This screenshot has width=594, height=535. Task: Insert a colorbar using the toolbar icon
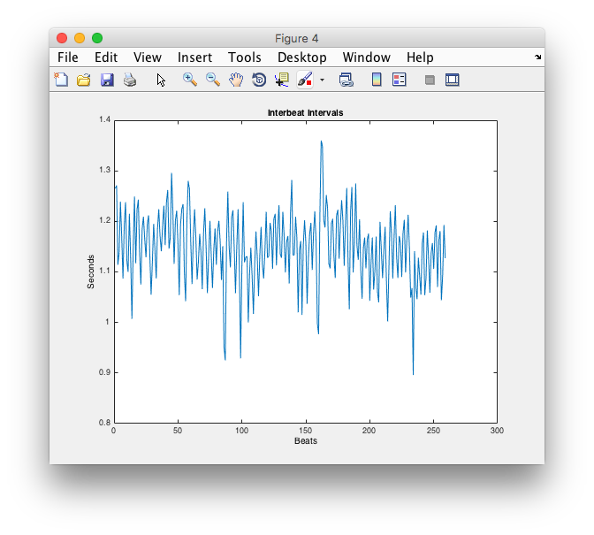pos(377,80)
